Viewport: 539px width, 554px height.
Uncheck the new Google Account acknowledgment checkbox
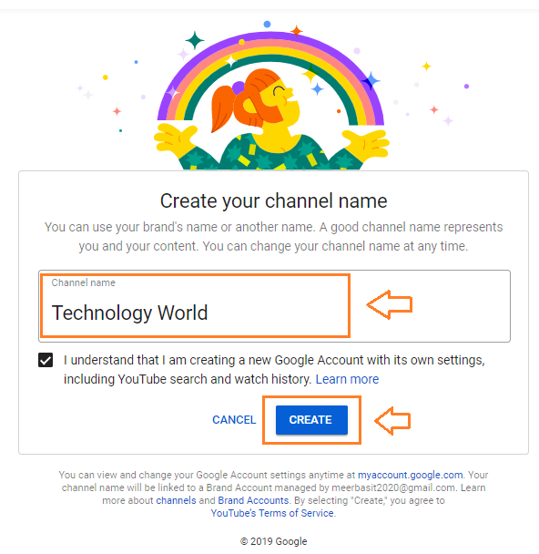pos(46,360)
